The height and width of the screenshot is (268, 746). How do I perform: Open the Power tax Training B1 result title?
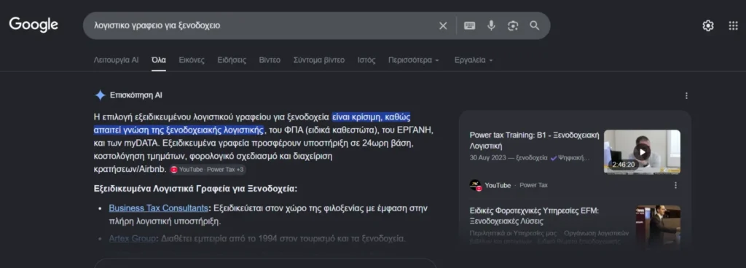(534, 140)
